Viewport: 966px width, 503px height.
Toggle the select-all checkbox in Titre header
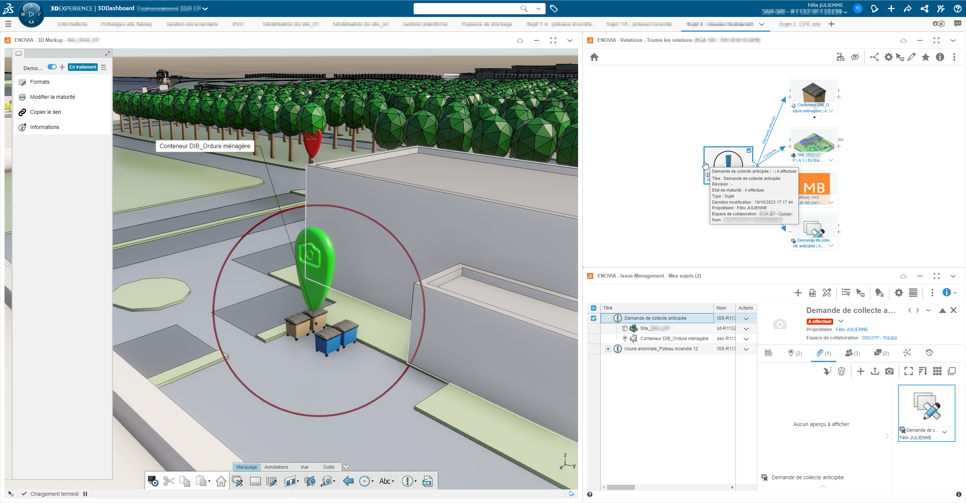[x=594, y=308]
